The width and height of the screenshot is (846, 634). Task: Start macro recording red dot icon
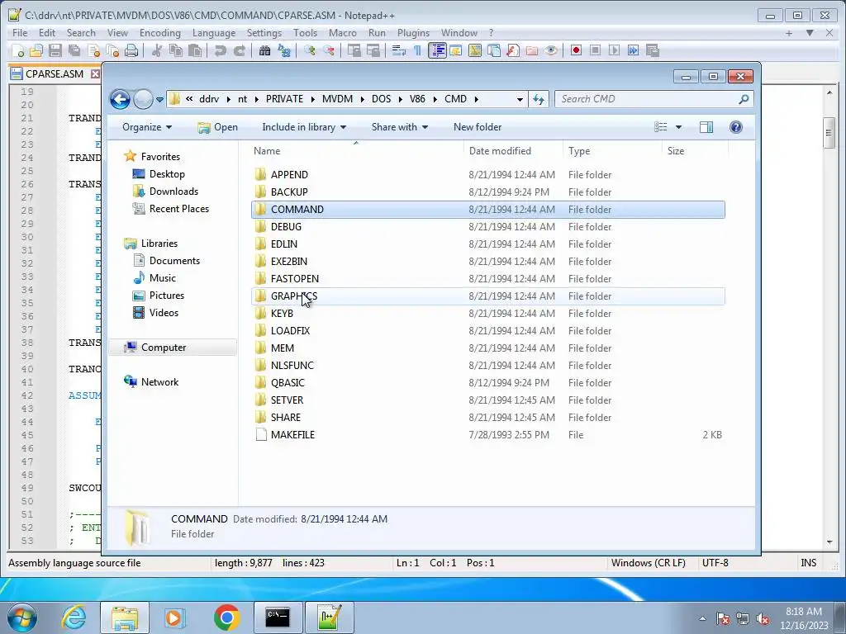pos(576,50)
